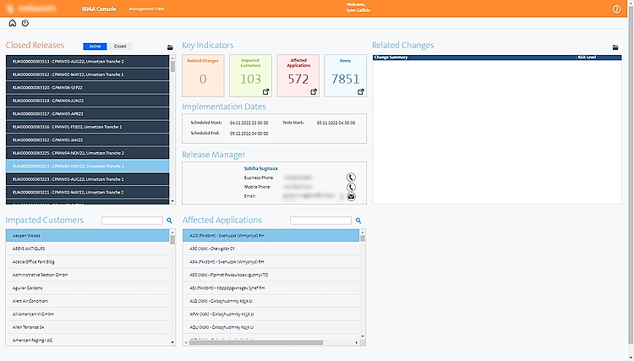Switch release list to Active
The image size is (634, 361).
[96, 46]
